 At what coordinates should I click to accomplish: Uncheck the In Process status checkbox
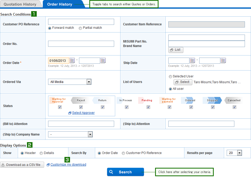[x=127, y=107]
